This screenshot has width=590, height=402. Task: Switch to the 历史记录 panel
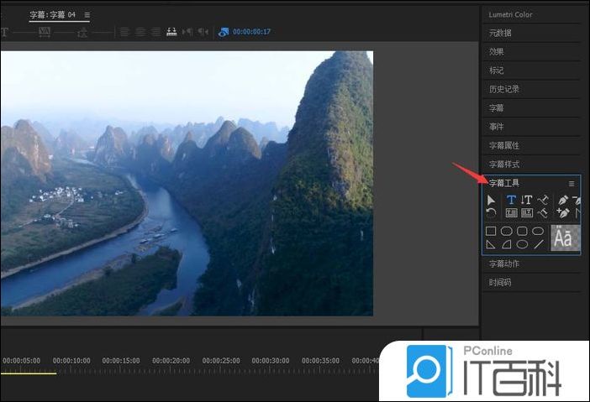point(504,89)
